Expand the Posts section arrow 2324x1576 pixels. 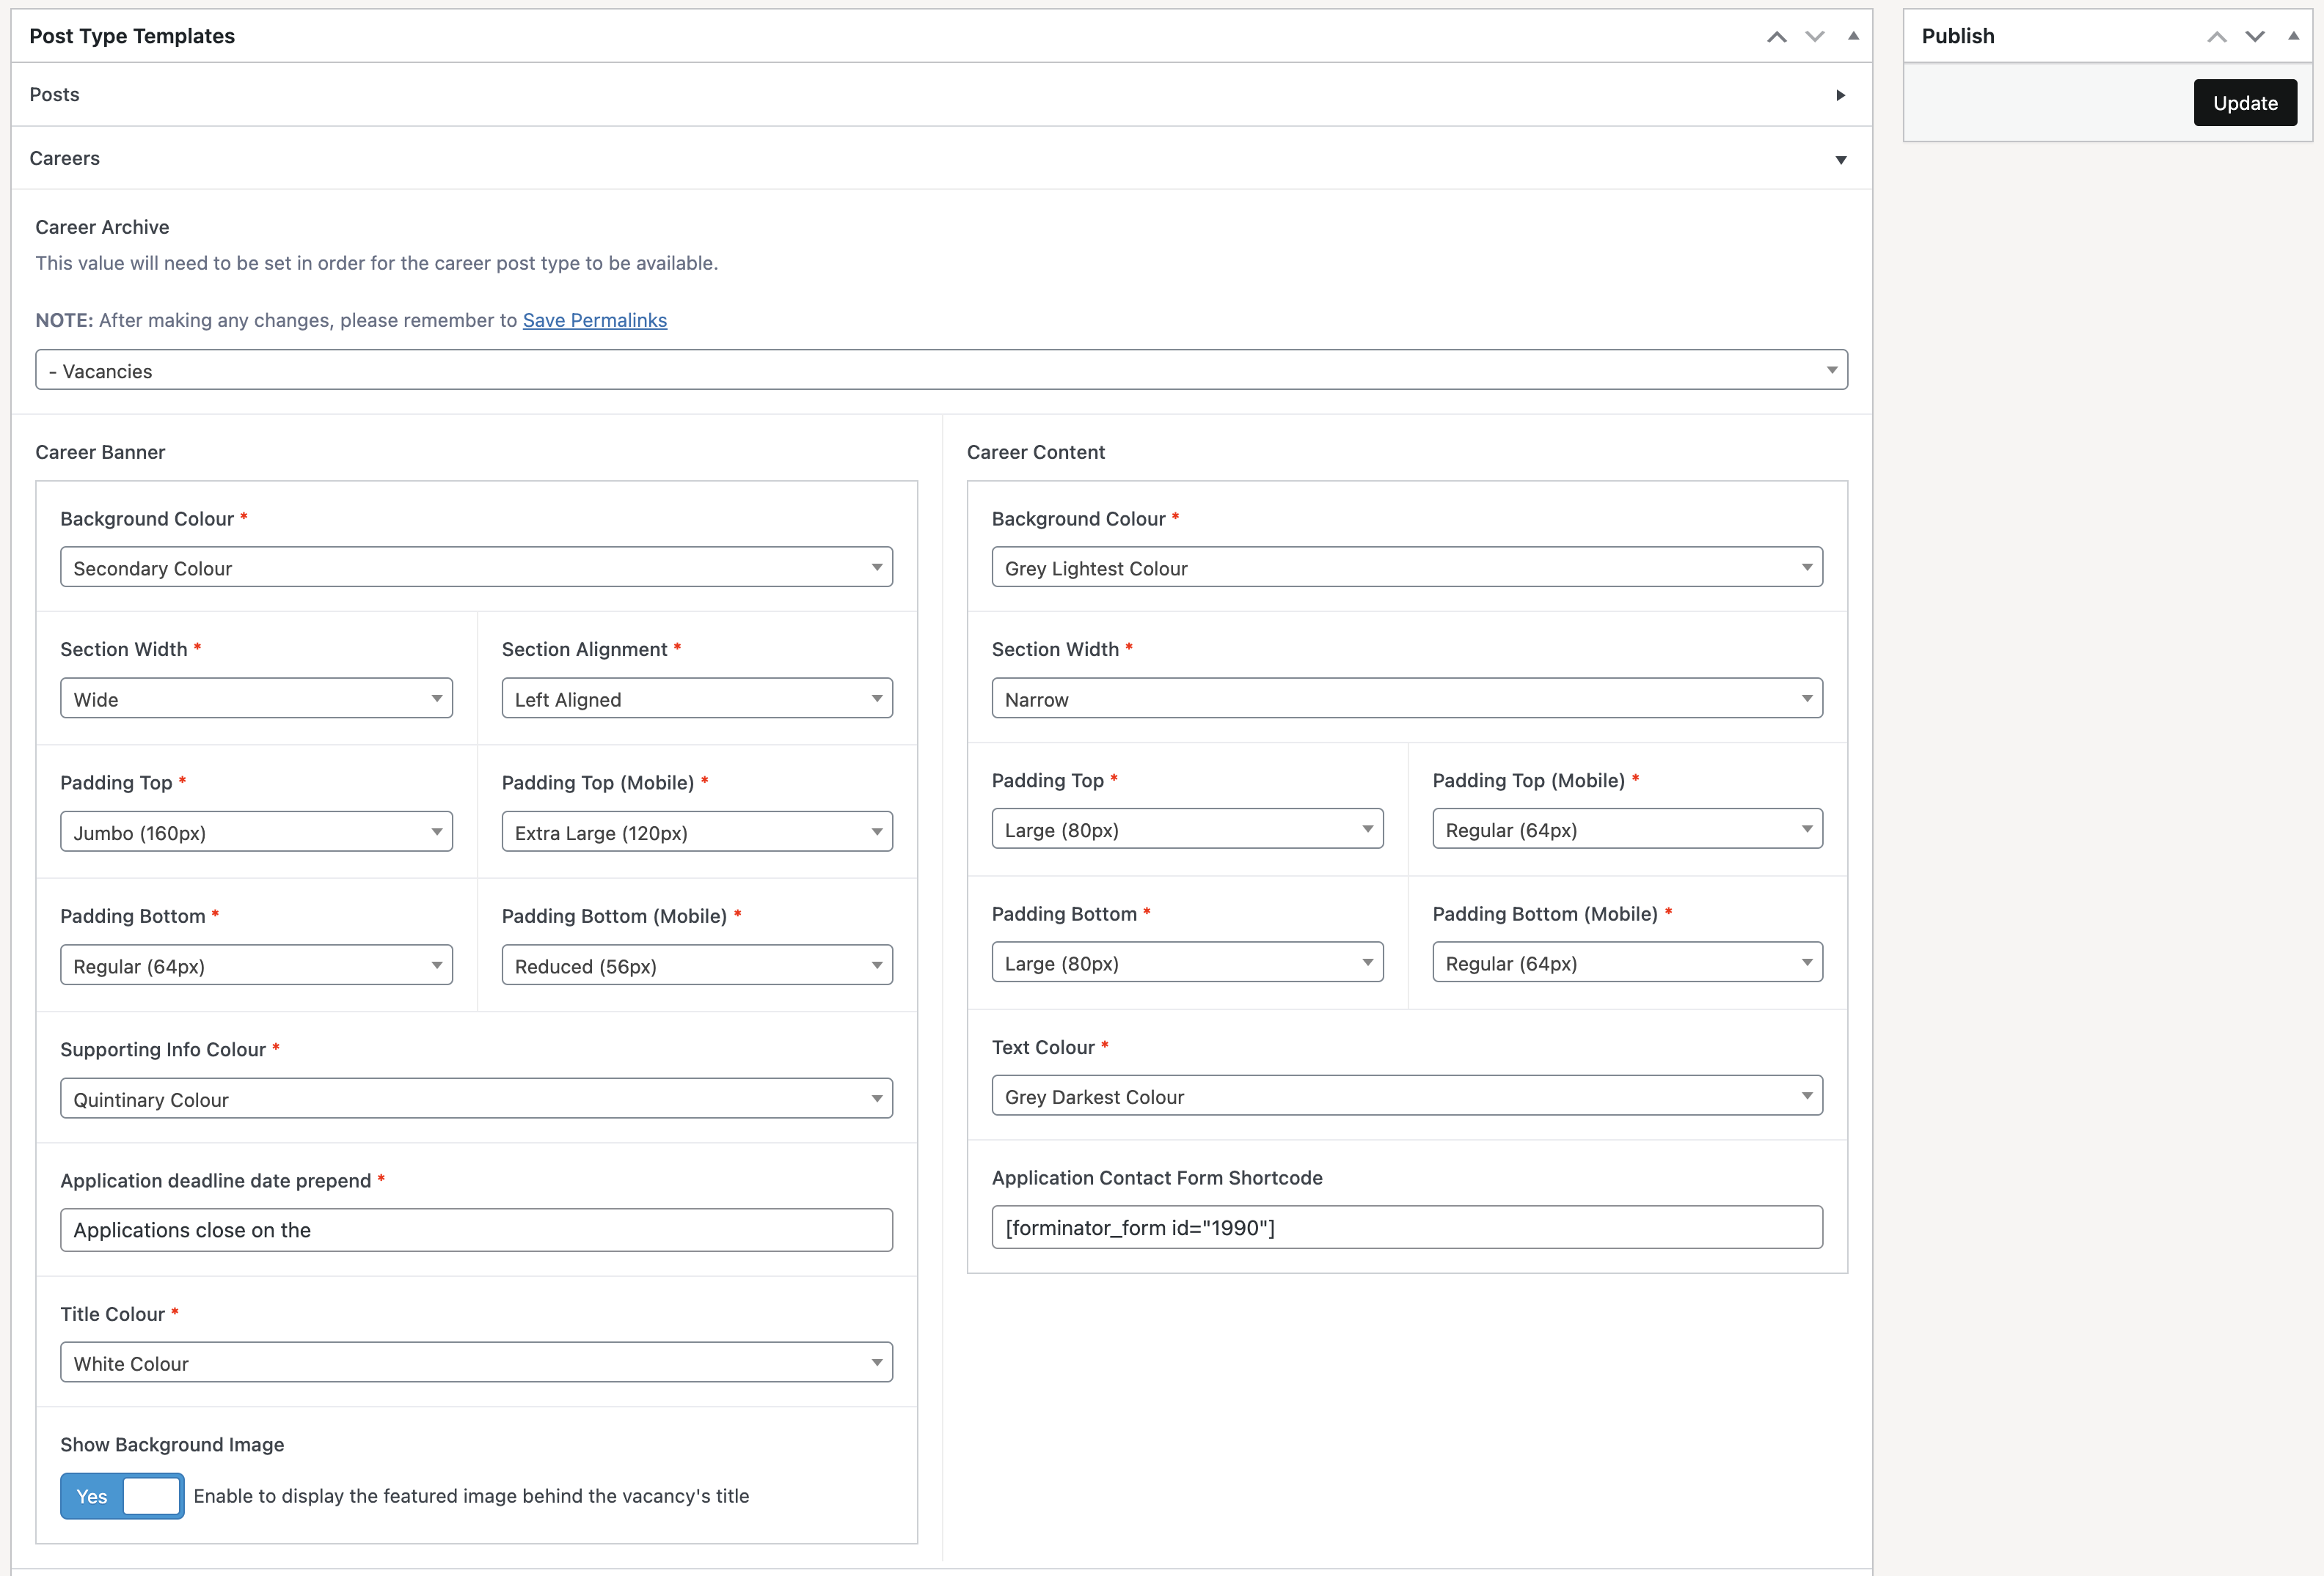[x=1840, y=95]
